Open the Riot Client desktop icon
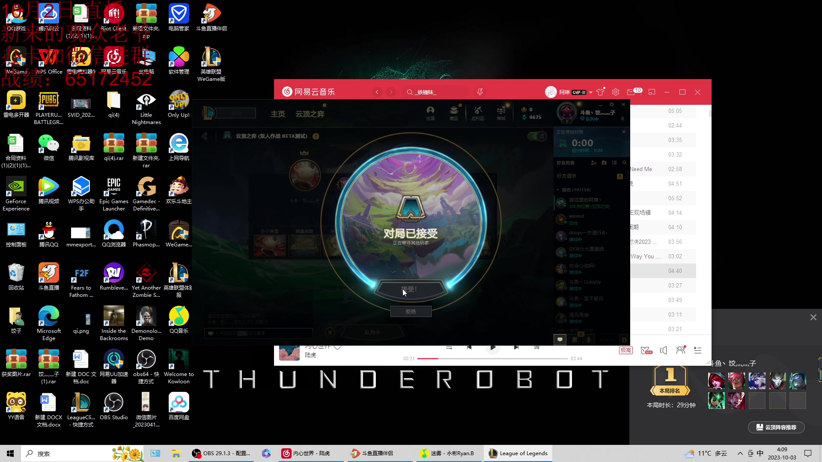This screenshot has width=822, height=462. (113, 18)
